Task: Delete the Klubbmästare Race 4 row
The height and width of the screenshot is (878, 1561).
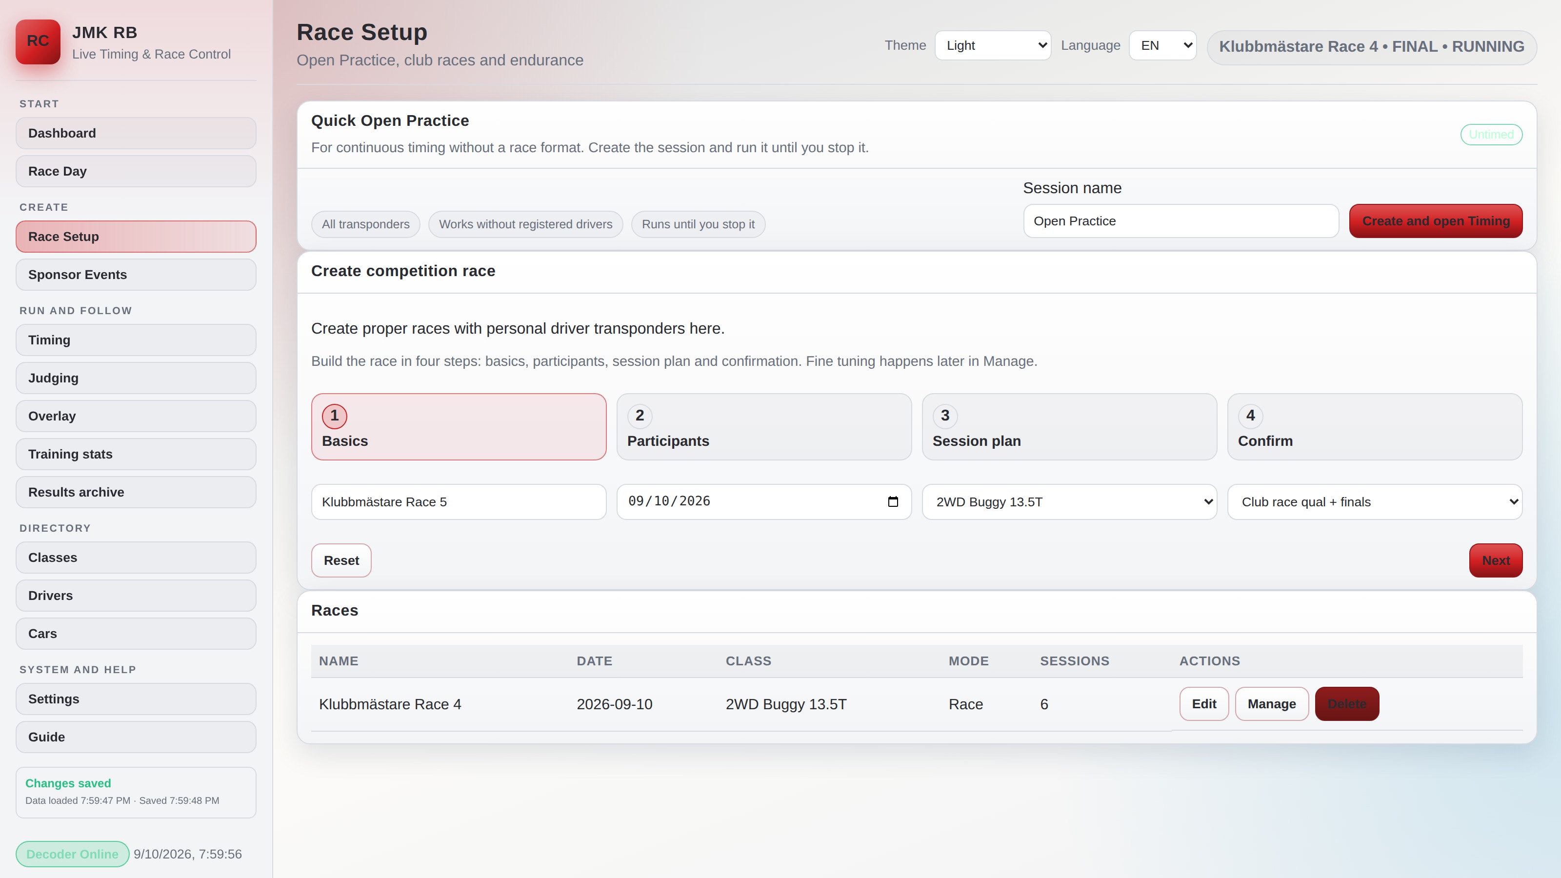Action: pos(1346,703)
